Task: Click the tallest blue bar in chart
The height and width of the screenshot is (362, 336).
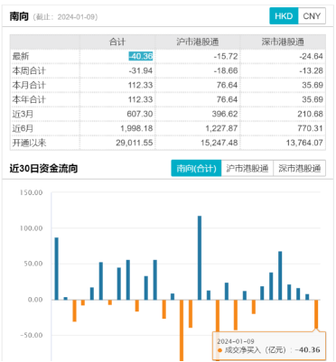Action: tap(200, 258)
